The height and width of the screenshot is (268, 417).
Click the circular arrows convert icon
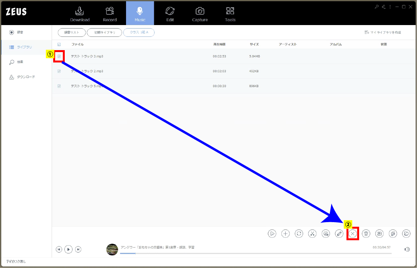[299, 233]
